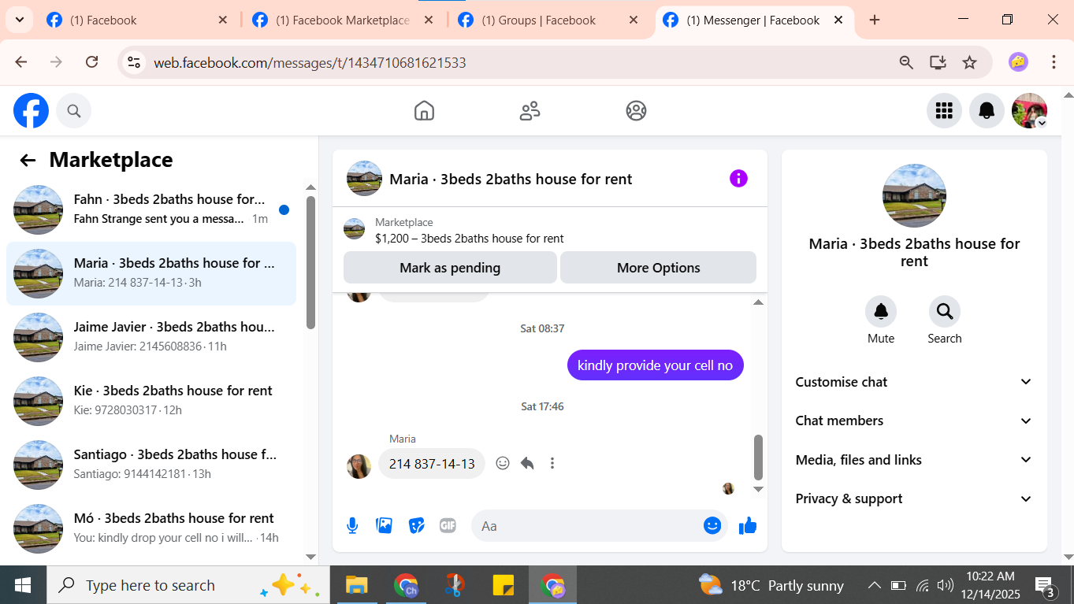This screenshot has height=604, width=1074.
Task: Click the Mark as pending button
Action: (x=450, y=268)
